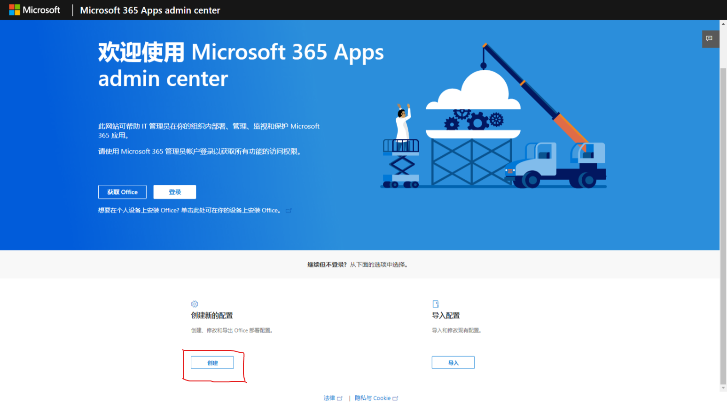Click the 获取 Office button
727x403 pixels.
click(x=122, y=192)
